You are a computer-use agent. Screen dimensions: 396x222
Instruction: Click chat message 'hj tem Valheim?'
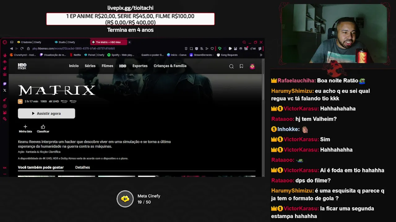316,119
